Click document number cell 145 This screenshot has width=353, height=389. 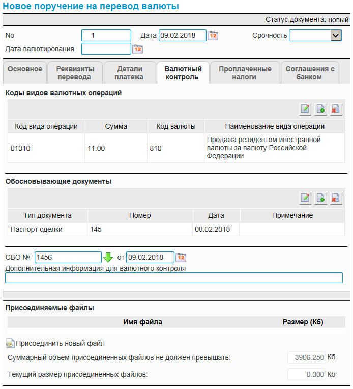[x=140, y=229]
